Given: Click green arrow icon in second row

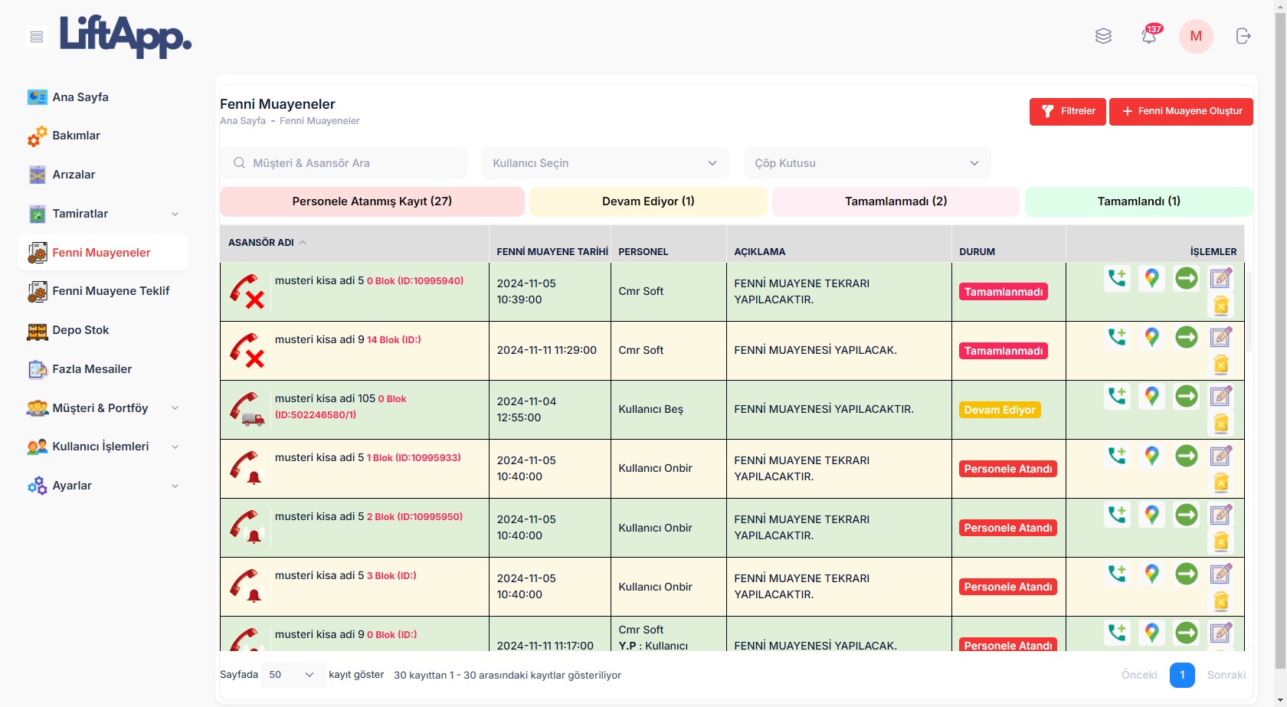Looking at the screenshot, I should coord(1186,337).
